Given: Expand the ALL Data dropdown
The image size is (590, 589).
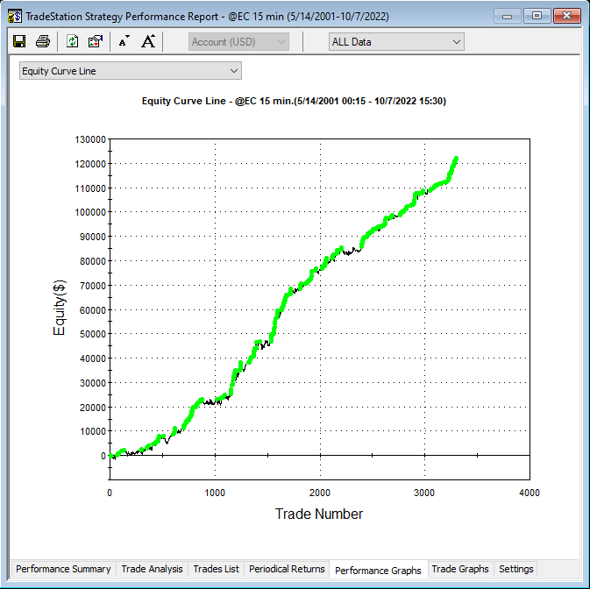Looking at the screenshot, I should 396,42.
